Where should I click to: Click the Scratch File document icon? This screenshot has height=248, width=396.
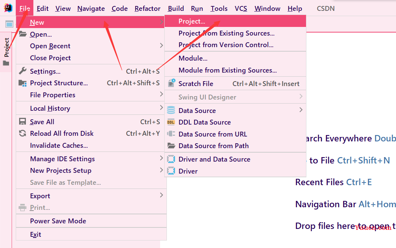(171, 83)
